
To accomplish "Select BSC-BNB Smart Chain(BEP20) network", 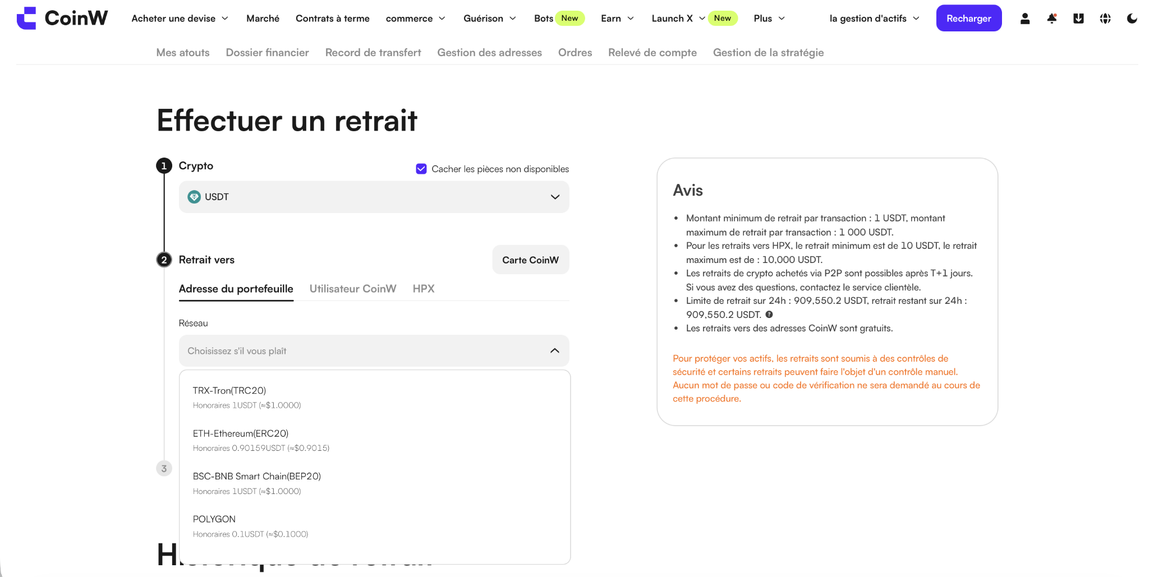I will pos(375,483).
